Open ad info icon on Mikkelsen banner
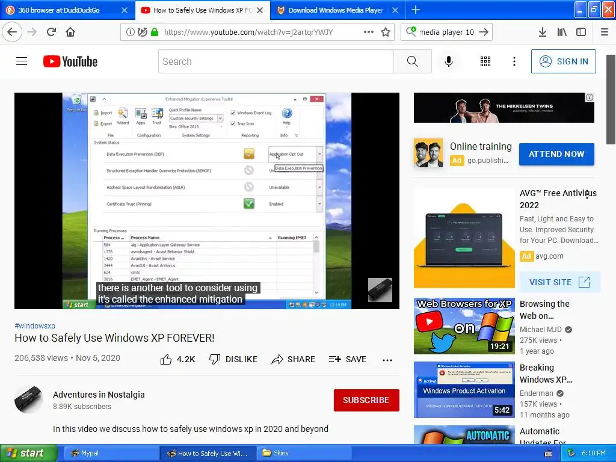 coord(590,97)
